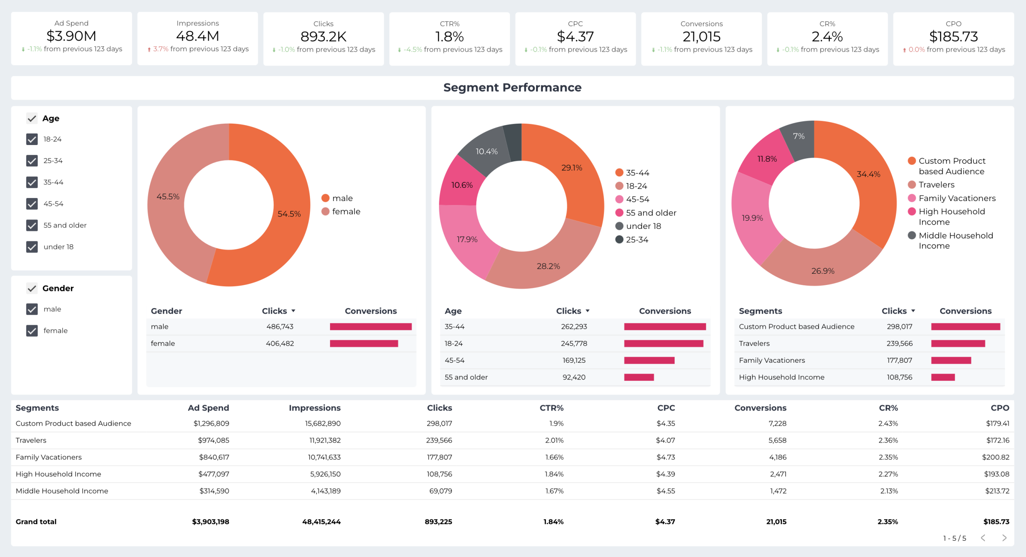Screen dimensions: 1026x557
Task: Click the Family Vacationers legend dot
Action: [x=912, y=198]
